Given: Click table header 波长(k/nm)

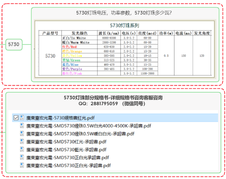Looking at the screenshot, I should (109, 33).
